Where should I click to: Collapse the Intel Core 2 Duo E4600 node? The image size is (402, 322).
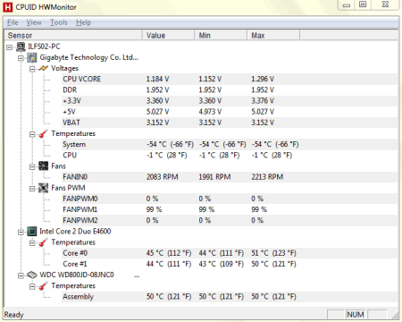(21, 232)
